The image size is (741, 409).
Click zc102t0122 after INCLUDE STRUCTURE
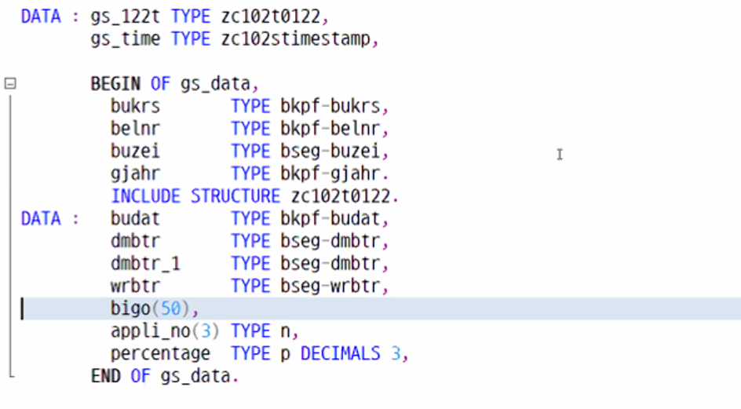341,196
